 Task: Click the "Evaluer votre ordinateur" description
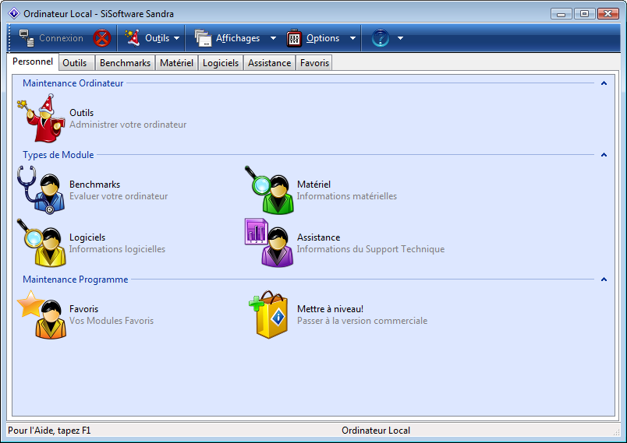click(x=119, y=196)
